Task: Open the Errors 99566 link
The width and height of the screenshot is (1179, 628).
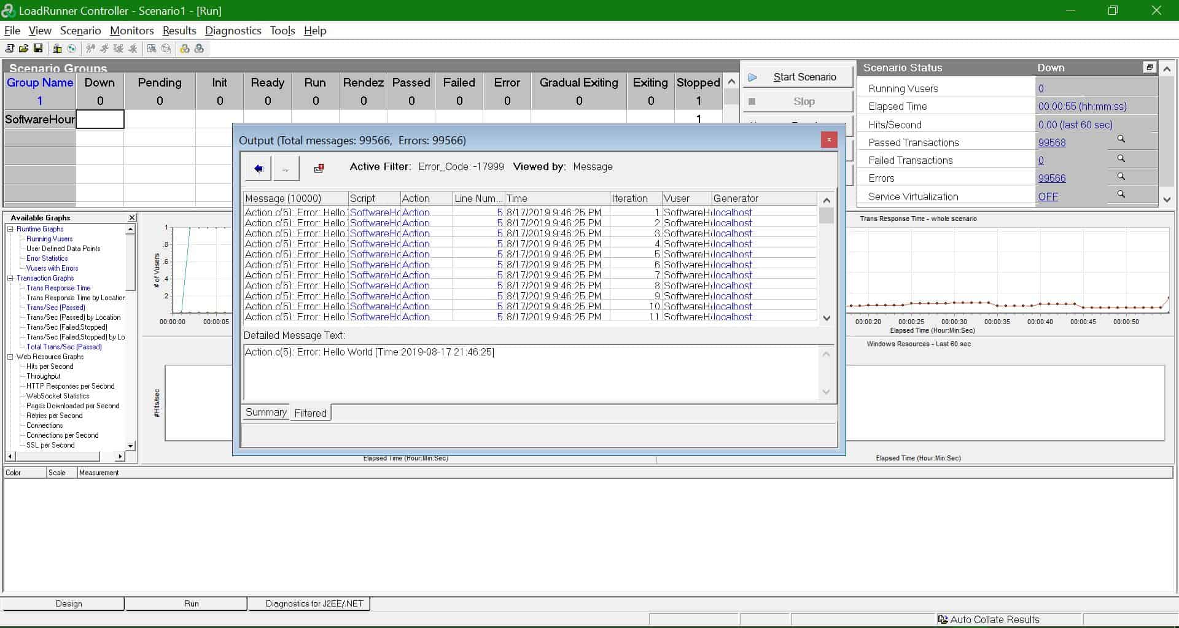Action: point(1052,178)
